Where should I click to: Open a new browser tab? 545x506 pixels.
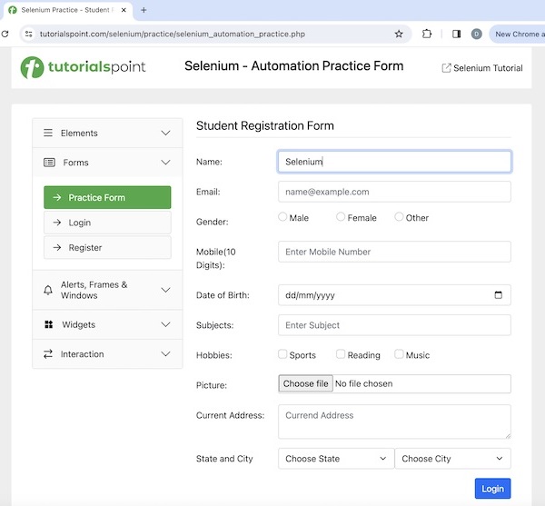(144, 10)
